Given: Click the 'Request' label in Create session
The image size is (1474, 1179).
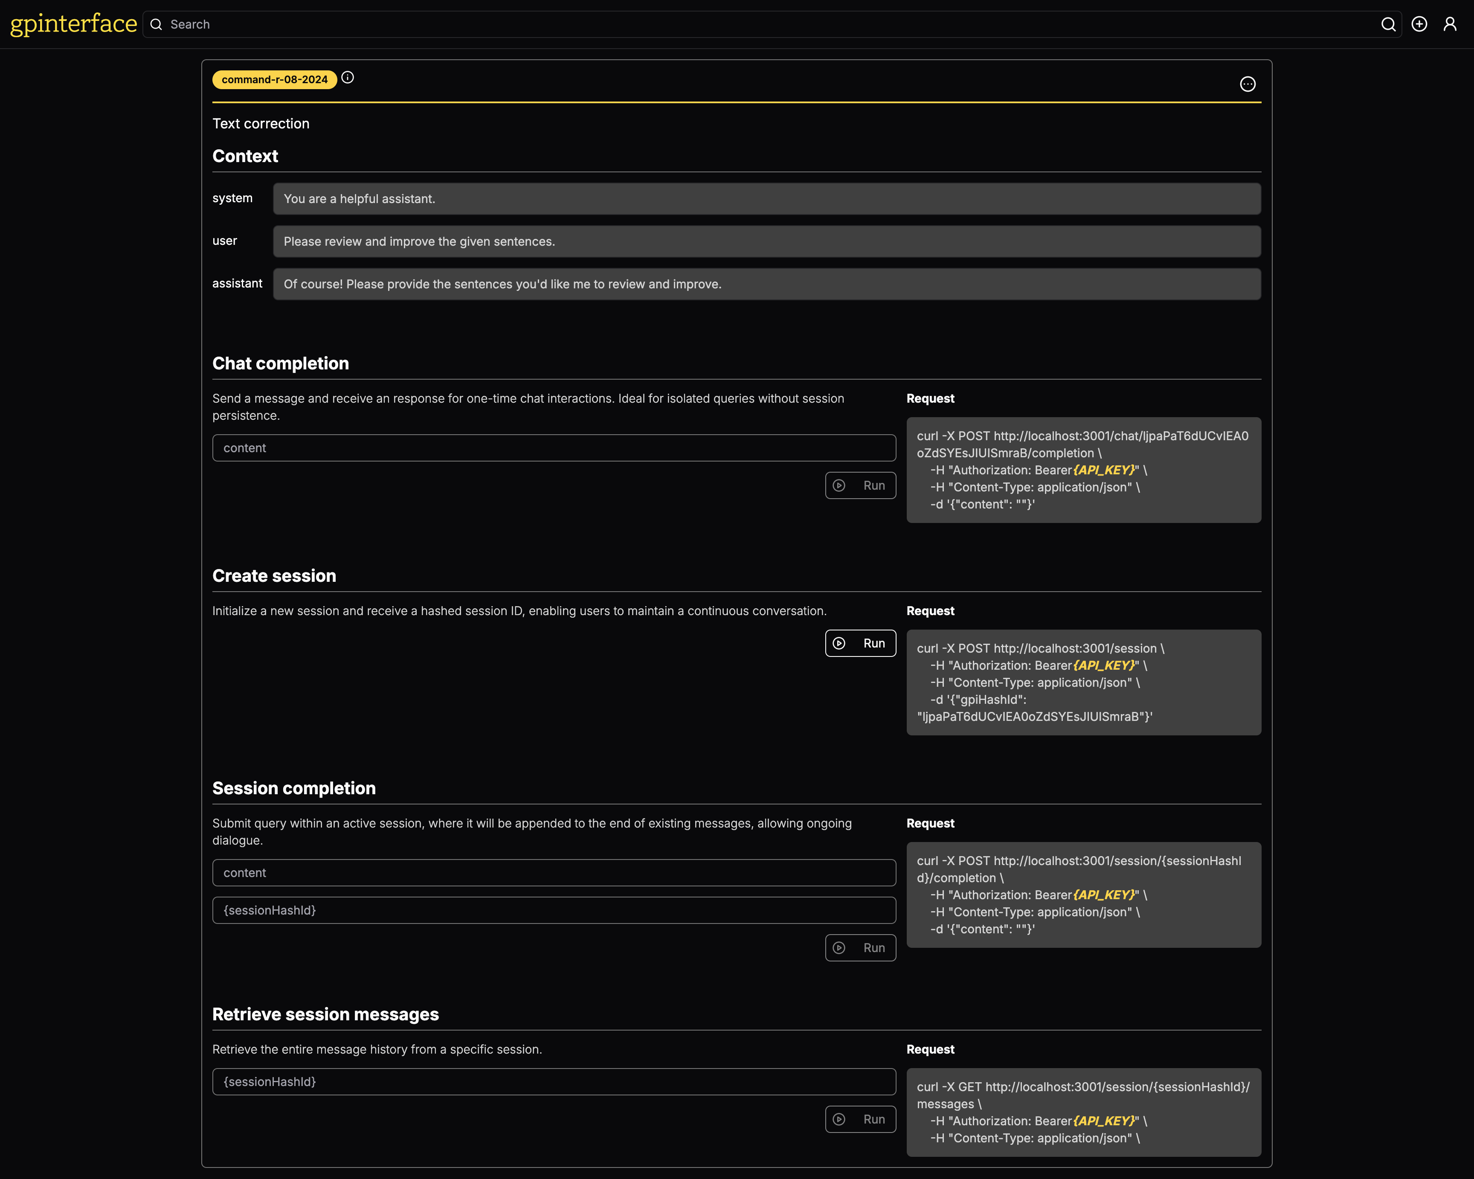Looking at the screenshot, I should 930,611.
